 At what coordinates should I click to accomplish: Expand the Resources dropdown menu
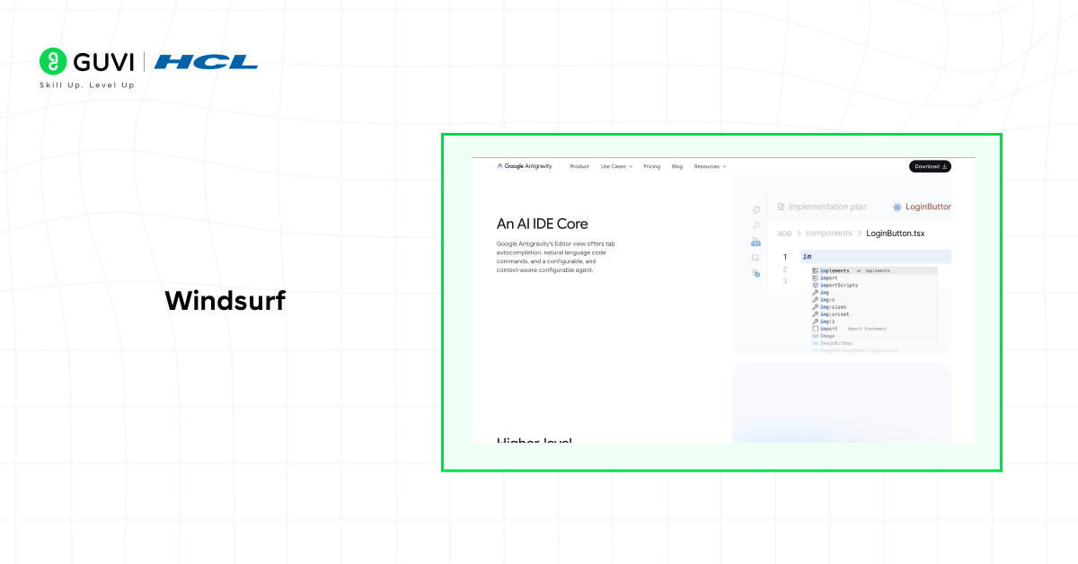point(710,166)
